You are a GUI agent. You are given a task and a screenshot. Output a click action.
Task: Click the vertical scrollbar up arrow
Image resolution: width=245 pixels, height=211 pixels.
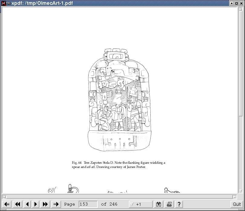(241, 9)
